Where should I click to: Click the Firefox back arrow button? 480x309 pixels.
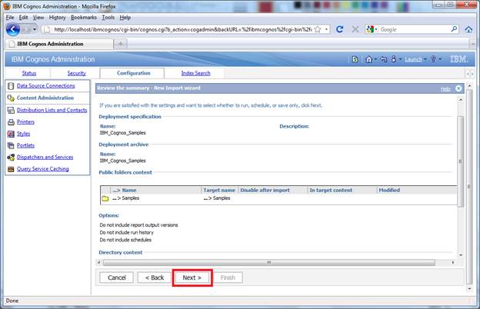tap(13, 29)
